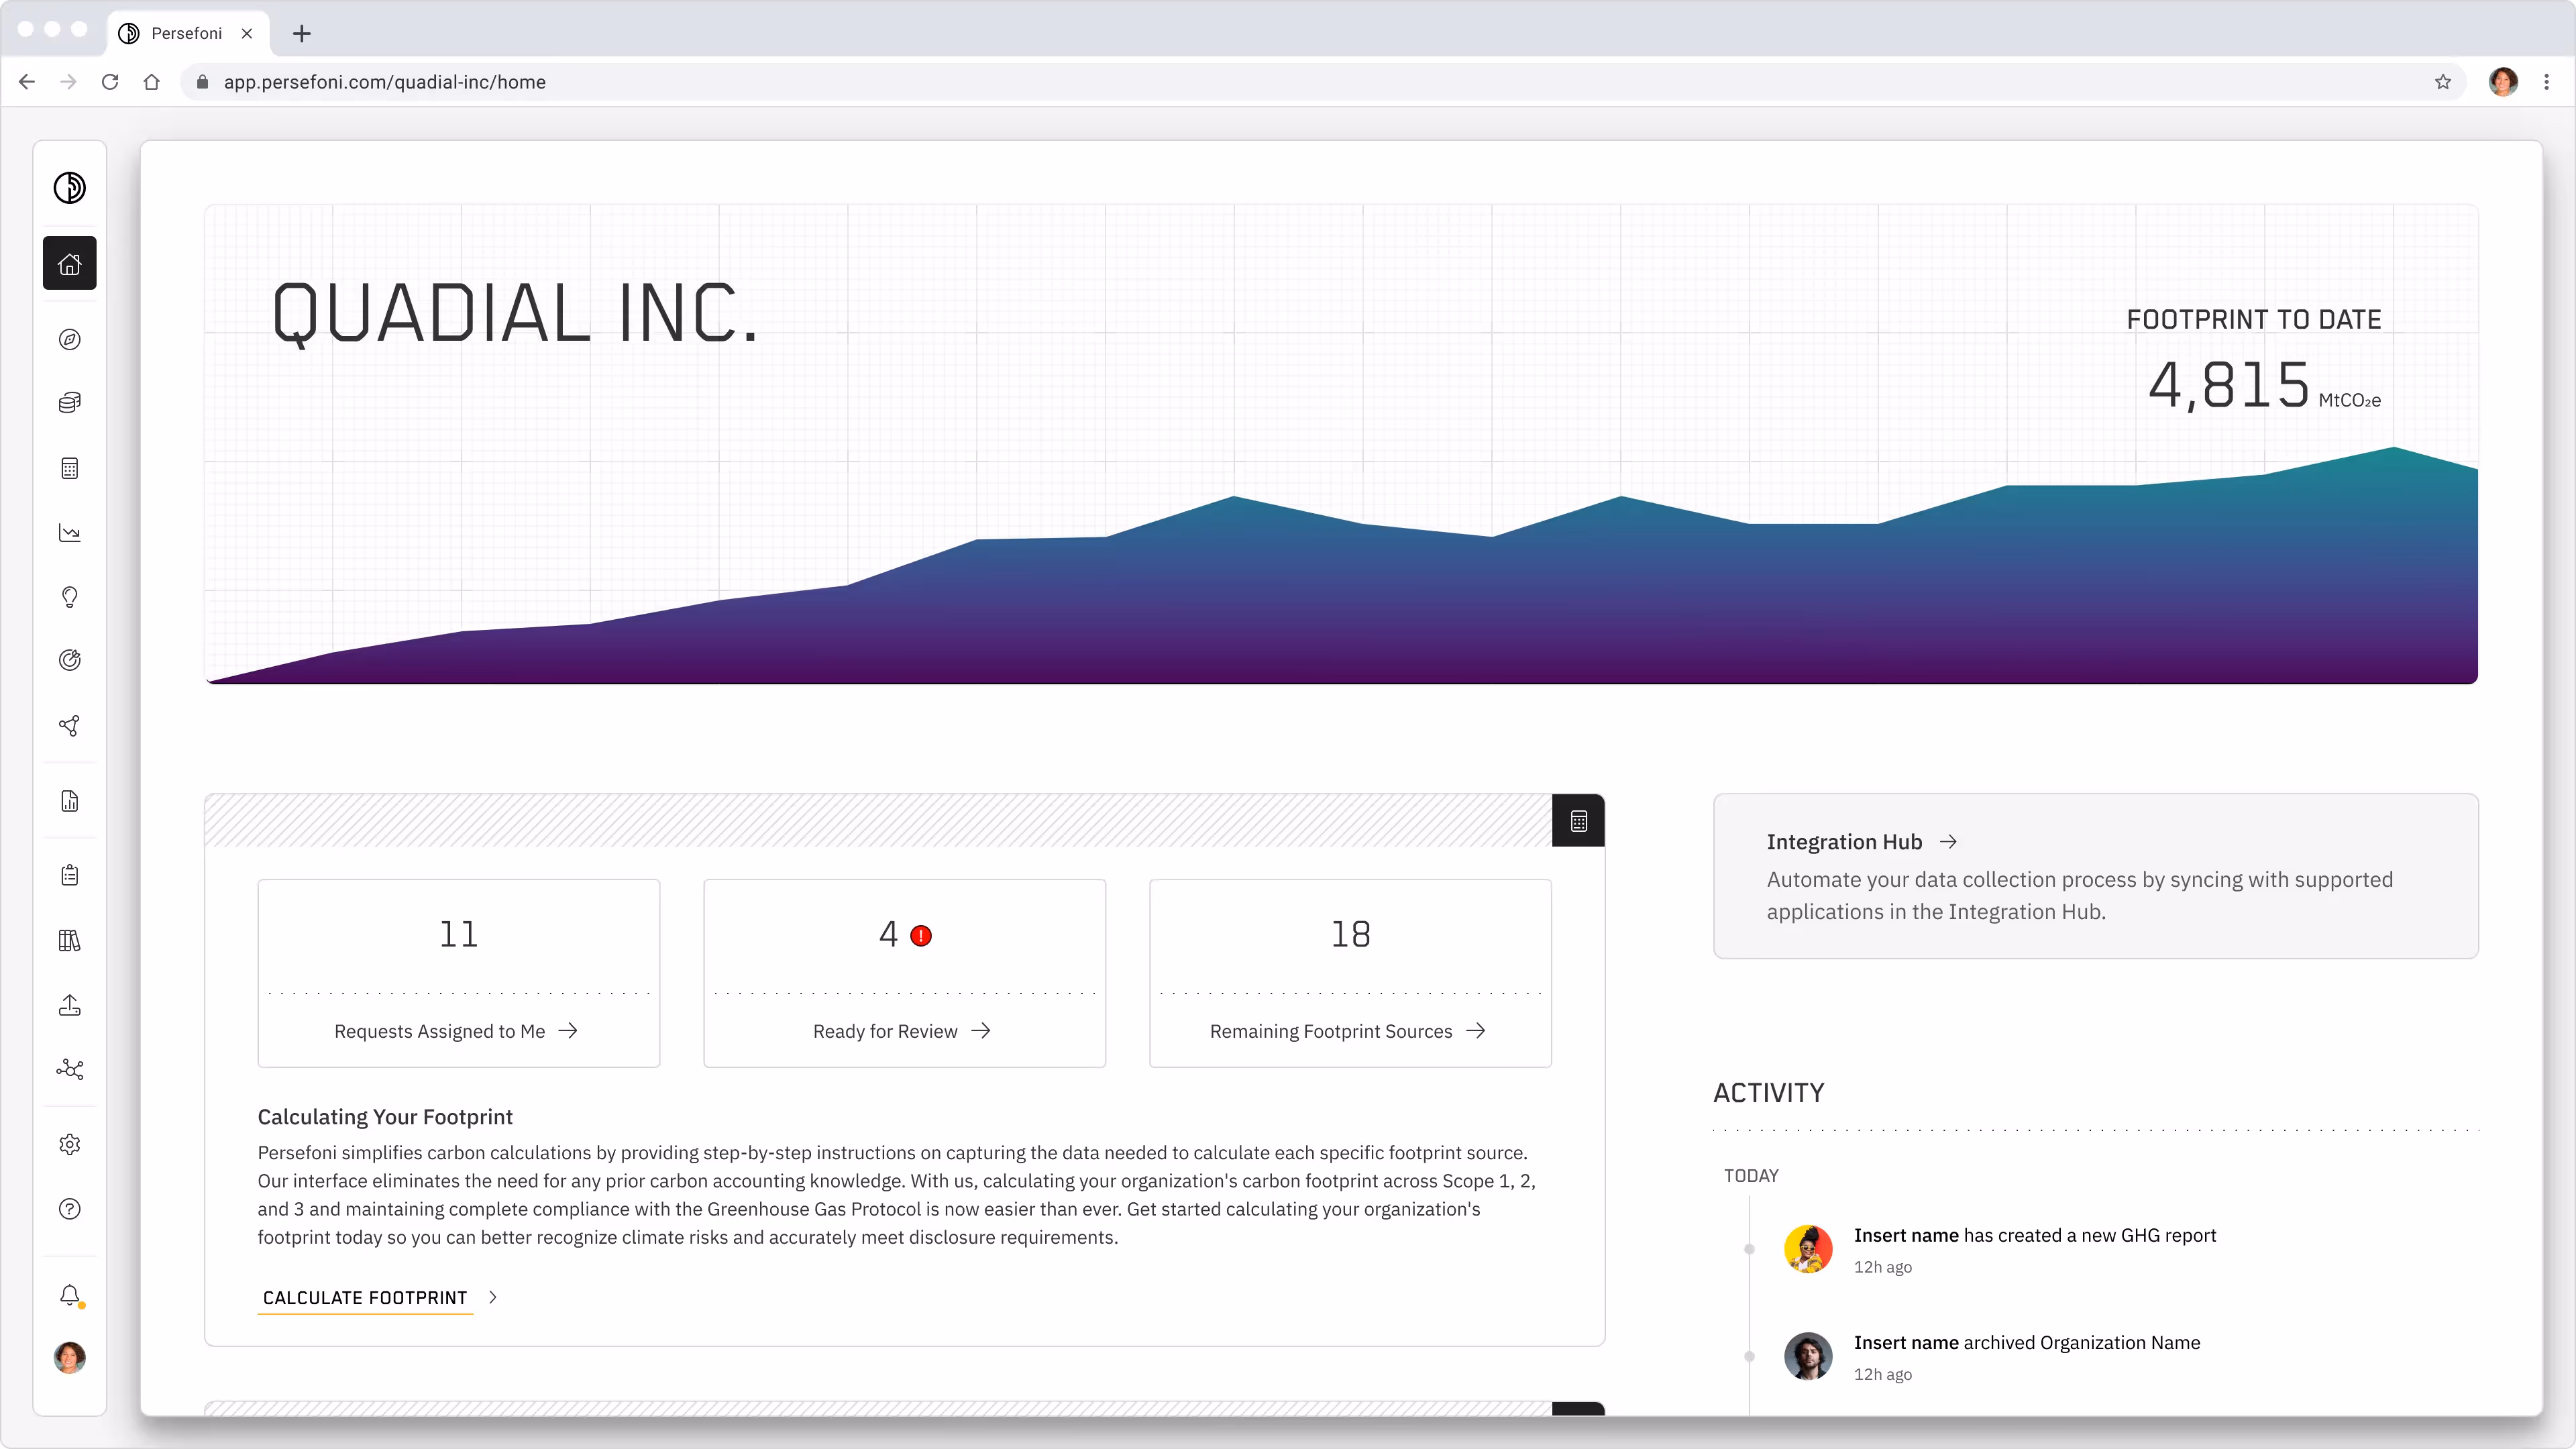This screenshot has width=2576, height=1449.
Task: Click the arrow after Remaining Footprint Sources
Action: click(1476, 1031)
